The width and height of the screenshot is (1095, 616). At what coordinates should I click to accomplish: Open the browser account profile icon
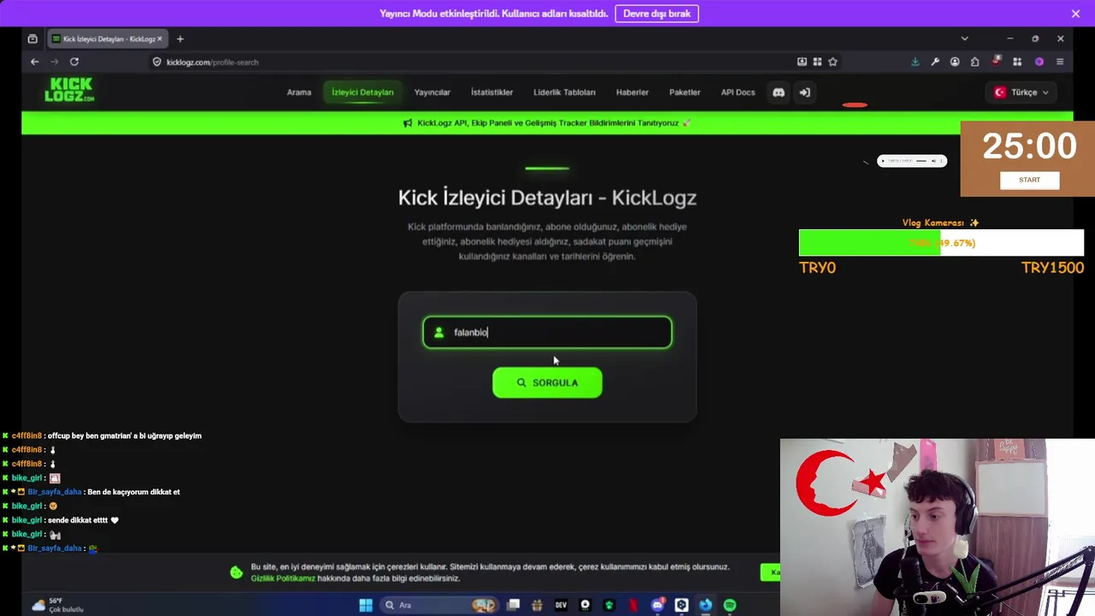point(955,62)
